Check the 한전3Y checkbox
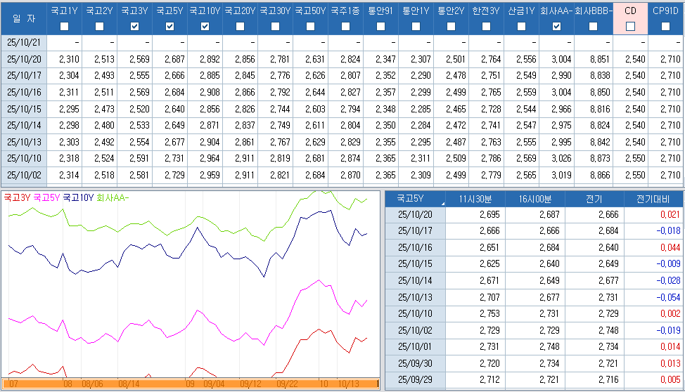 pyautogui.click(x=487, y=26)
